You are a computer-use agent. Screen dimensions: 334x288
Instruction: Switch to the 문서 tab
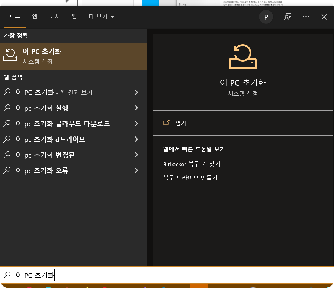[x=54, y=17]
